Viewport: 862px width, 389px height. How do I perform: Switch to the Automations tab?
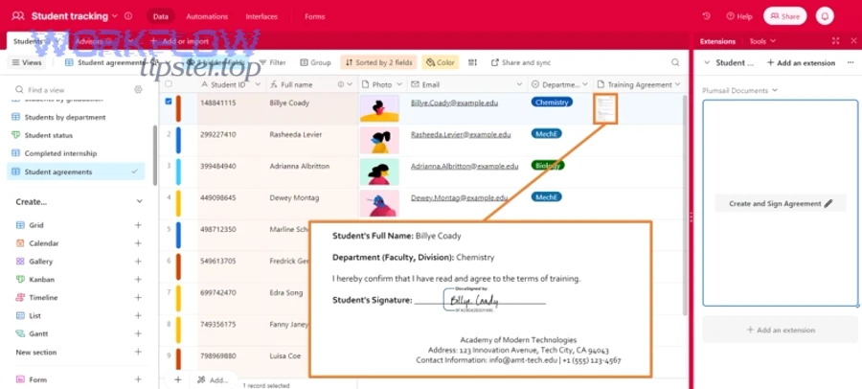tap(207, 16)
